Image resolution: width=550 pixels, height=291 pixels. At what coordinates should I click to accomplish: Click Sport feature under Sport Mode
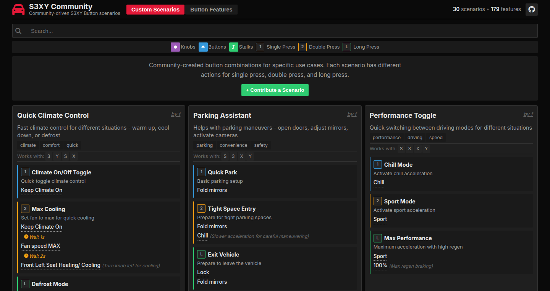point(380,219)
